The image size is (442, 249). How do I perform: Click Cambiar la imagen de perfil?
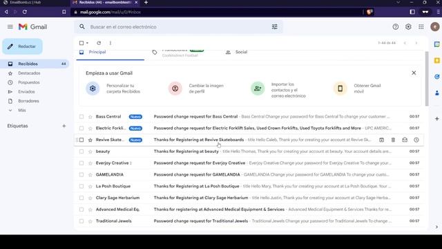(196, 89)
